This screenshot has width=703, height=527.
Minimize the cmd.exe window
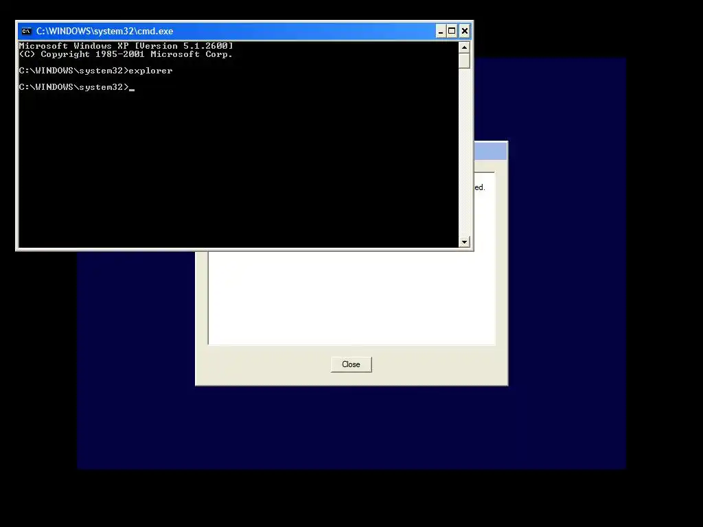pyautogui.click(x=441, y=31)
